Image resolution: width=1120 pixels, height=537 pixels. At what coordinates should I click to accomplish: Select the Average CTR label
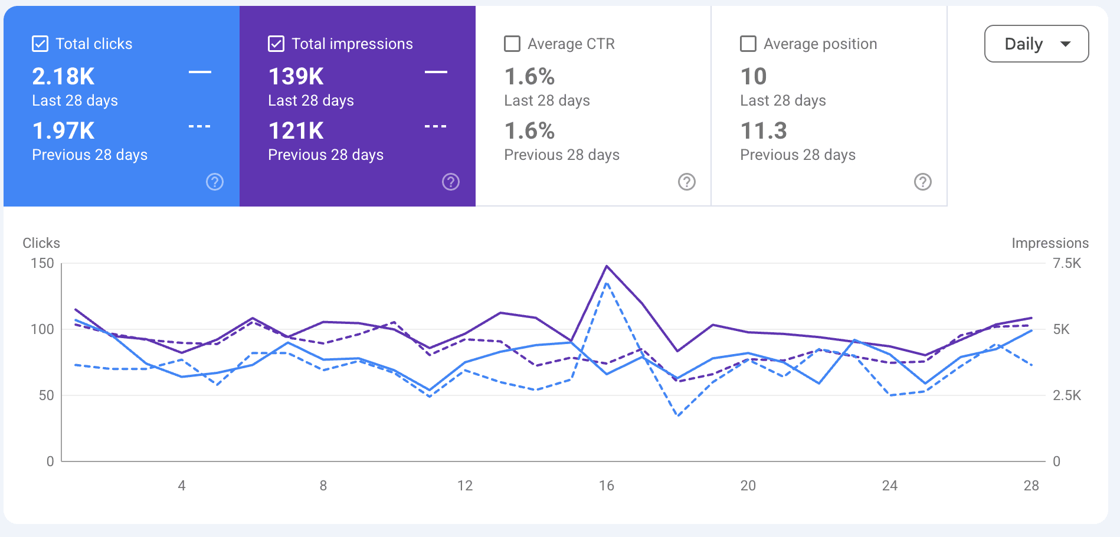[x=571, y=44]
